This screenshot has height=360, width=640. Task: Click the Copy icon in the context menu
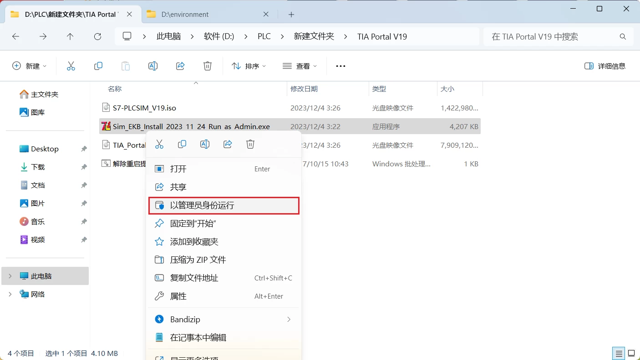coord(182,144)
